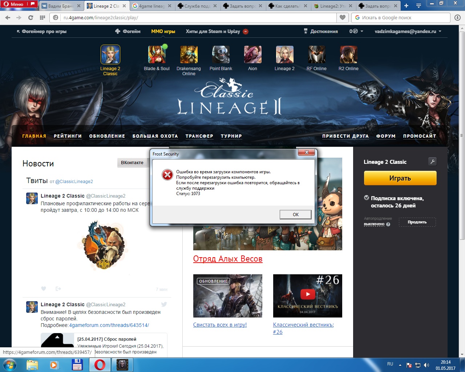Open the ГЛАВНАЯ menu item
The width and height of the screenshot is (465, 372).
tap(34, 136)
